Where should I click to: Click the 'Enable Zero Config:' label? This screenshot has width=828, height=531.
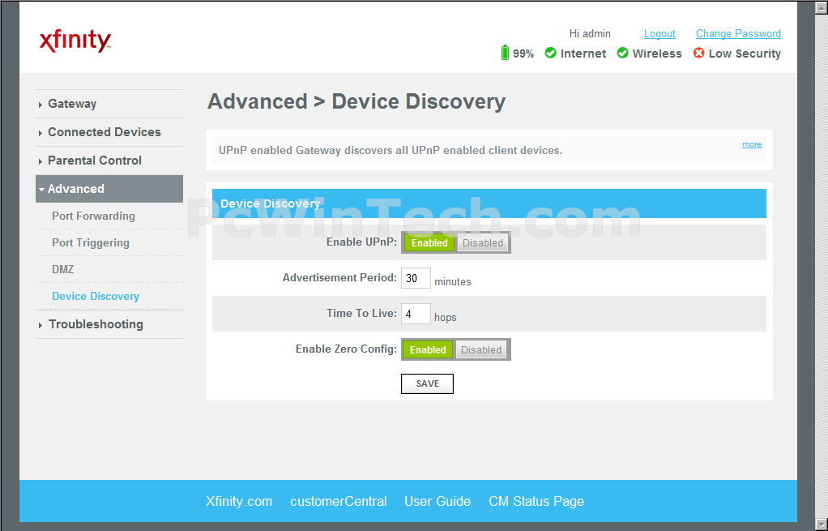[x=346, y=349]
